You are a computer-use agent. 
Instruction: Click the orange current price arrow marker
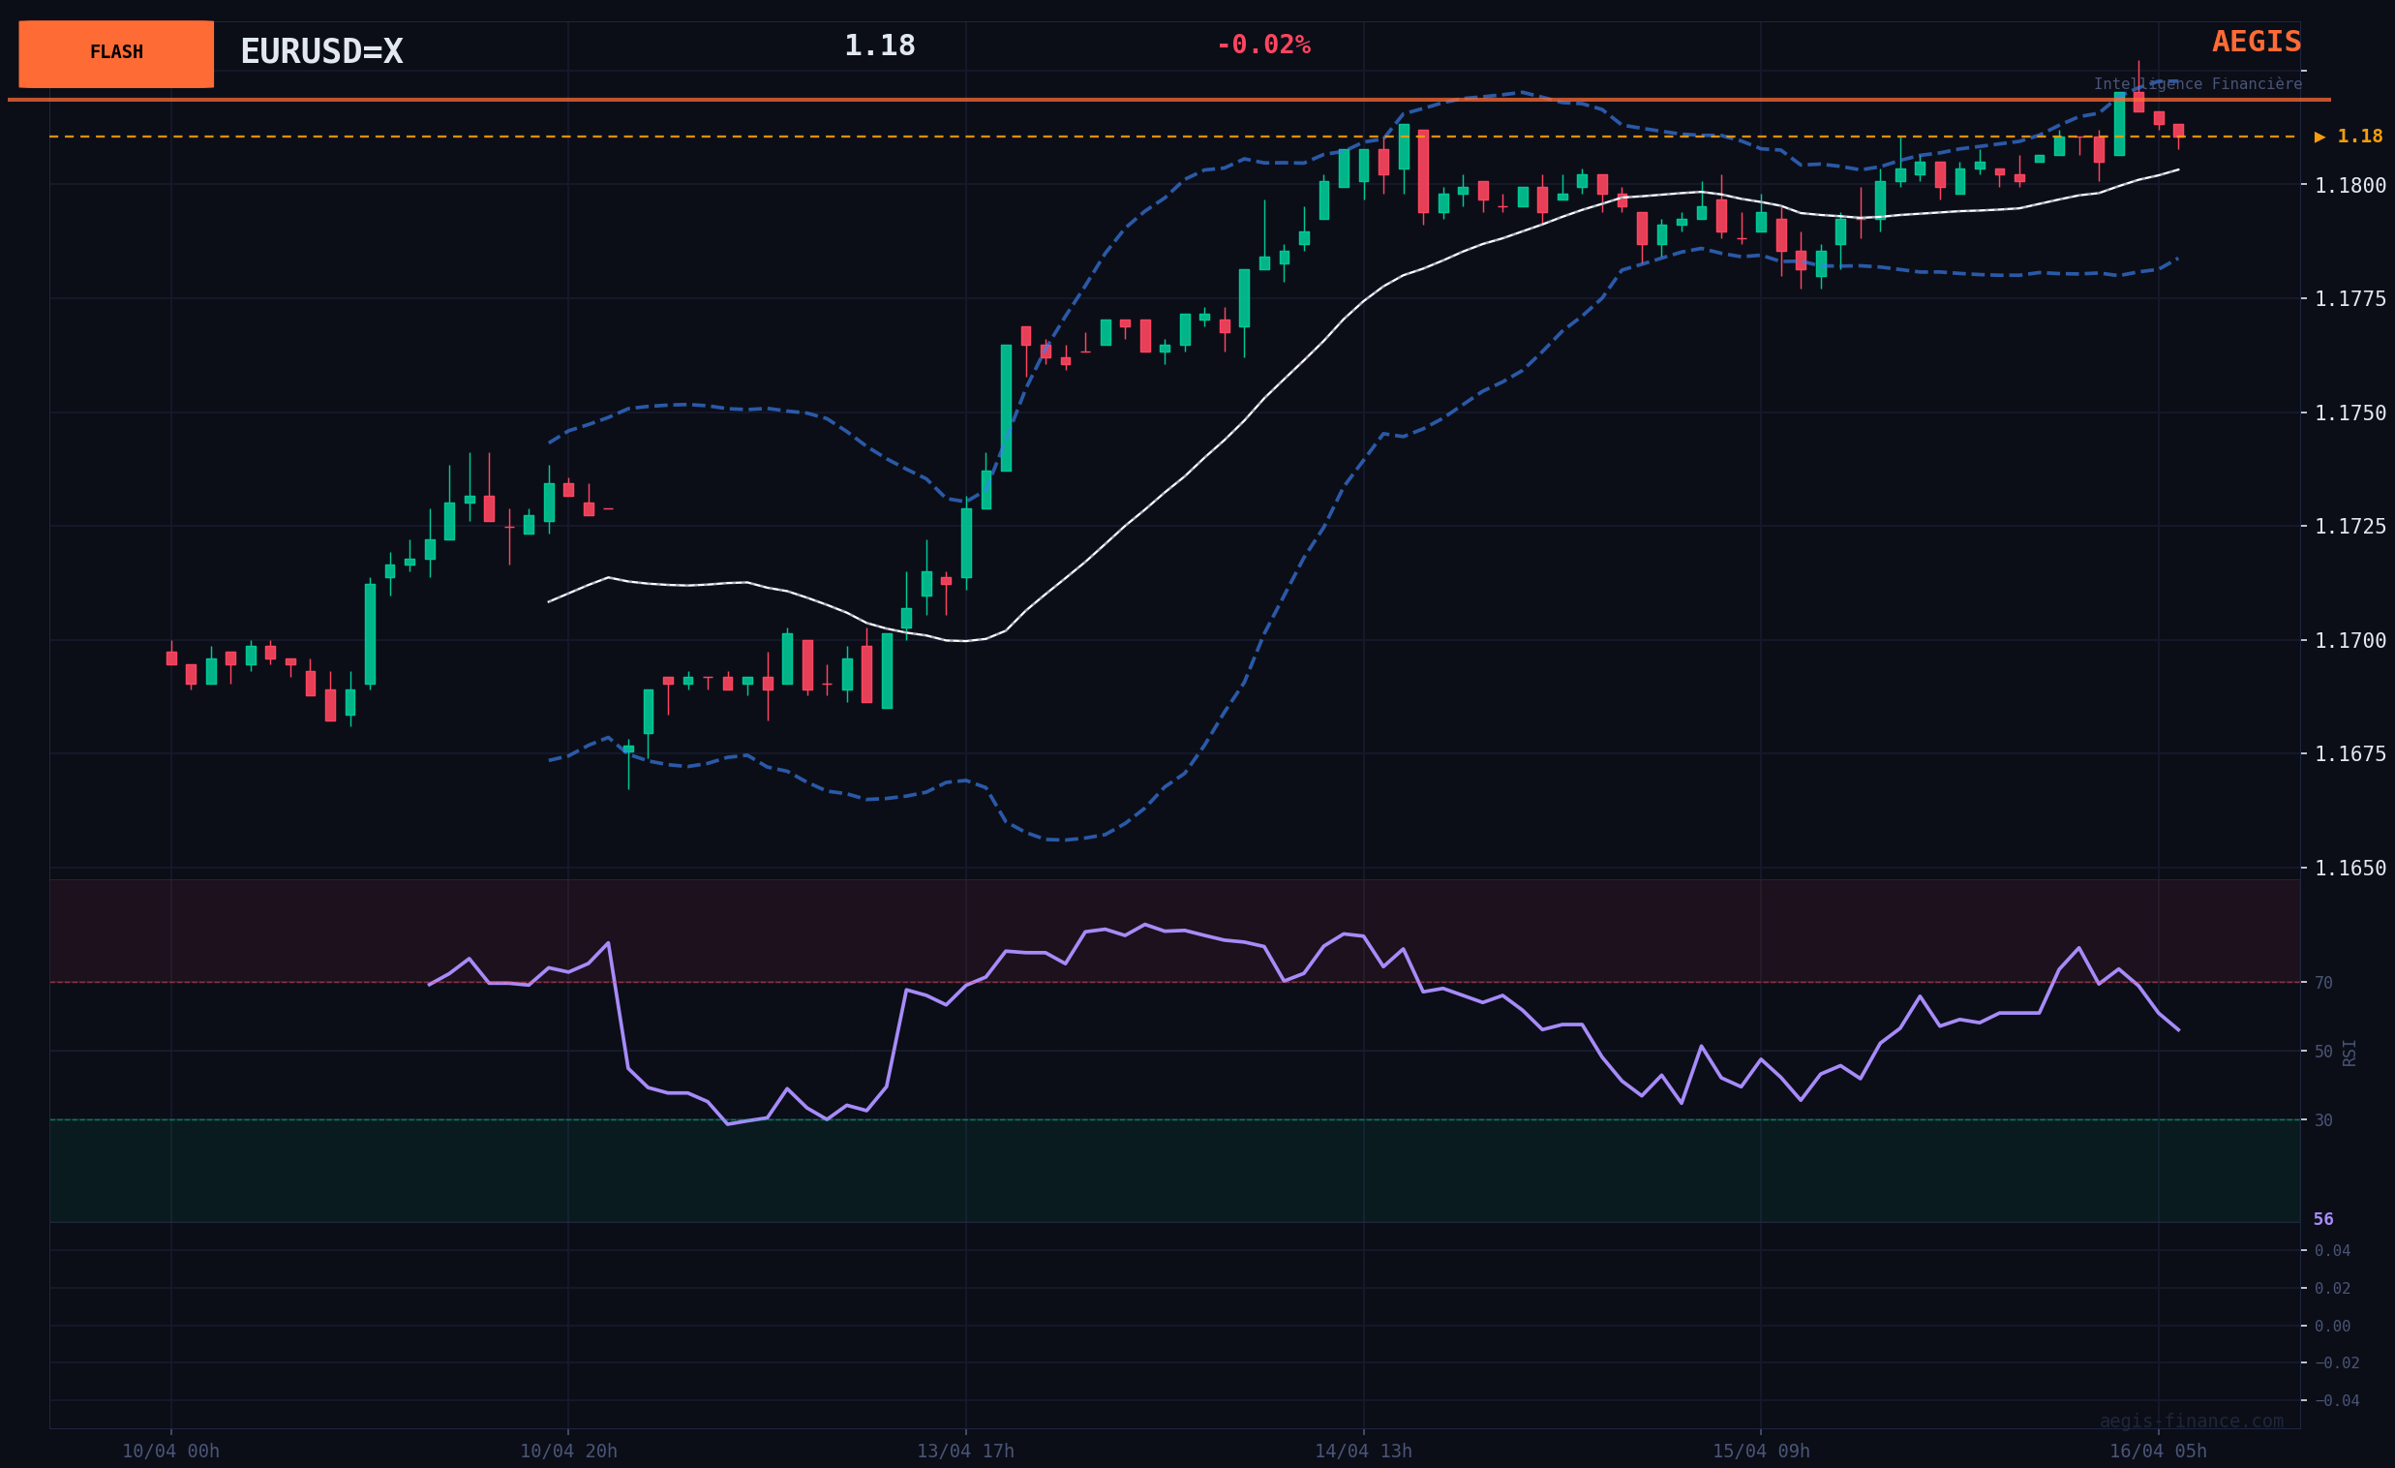tap(2319, 138)
